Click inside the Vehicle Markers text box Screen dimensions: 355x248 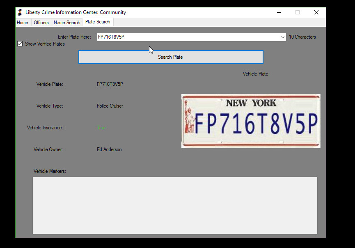[x=175, y=205]
